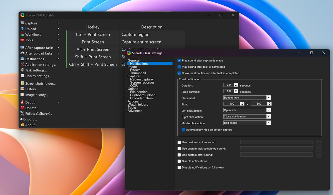Click the Application settings wrench icon
This screenshot has width=333, height=195.
coord(22,65)
